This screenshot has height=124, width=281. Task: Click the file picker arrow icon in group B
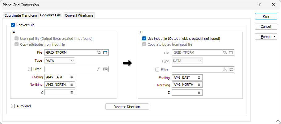click(225, 53)
